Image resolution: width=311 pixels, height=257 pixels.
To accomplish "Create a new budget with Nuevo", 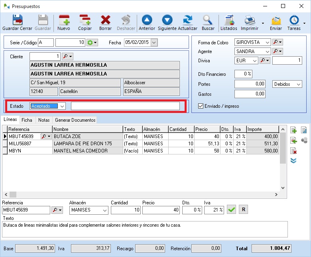I will coord(64,22).
